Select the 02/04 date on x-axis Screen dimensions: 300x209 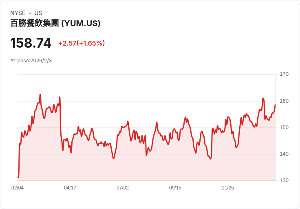point(18,188)
